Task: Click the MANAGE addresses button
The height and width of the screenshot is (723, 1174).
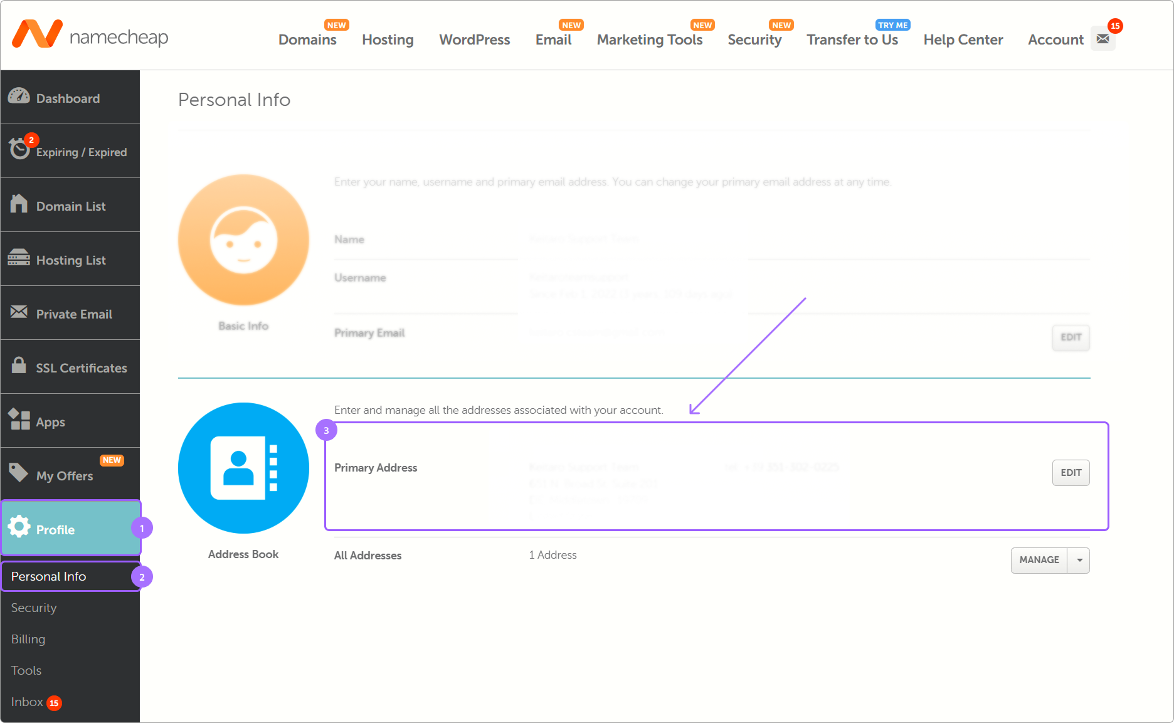Action: click(x=1039, y=560)
